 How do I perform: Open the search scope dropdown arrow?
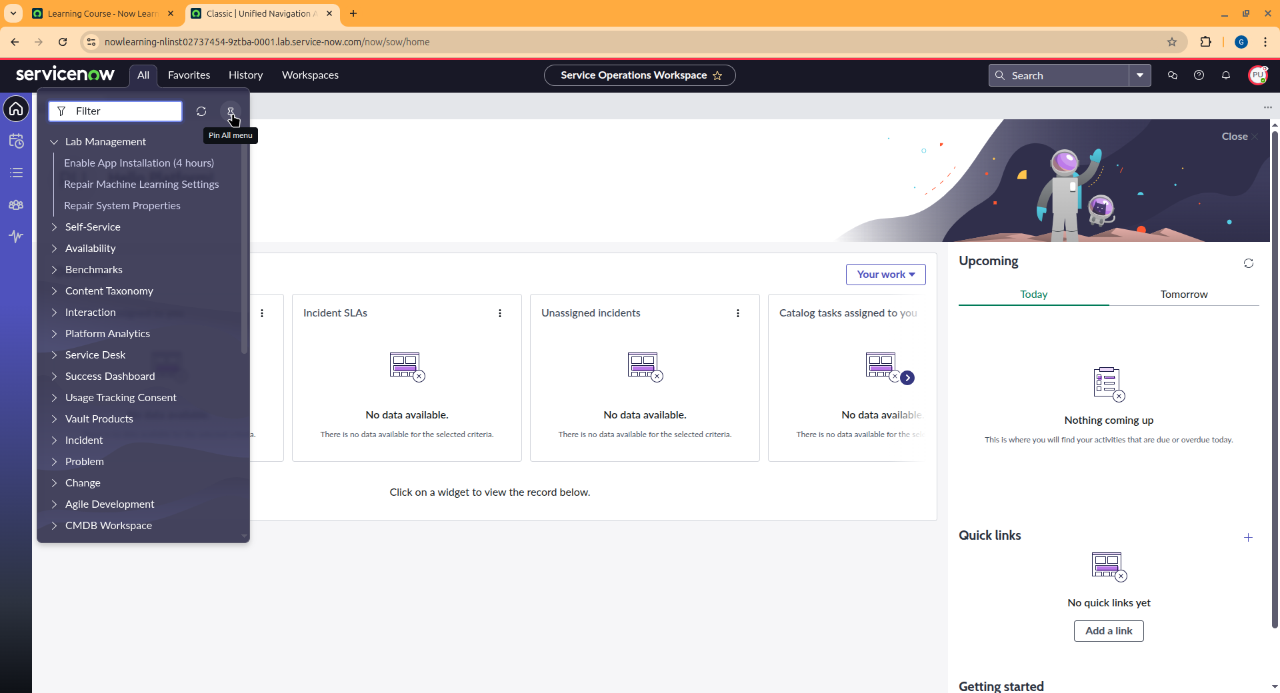pos(1140,75)
